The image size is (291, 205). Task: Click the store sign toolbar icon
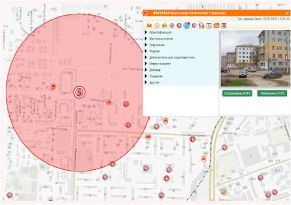(164, 26)
